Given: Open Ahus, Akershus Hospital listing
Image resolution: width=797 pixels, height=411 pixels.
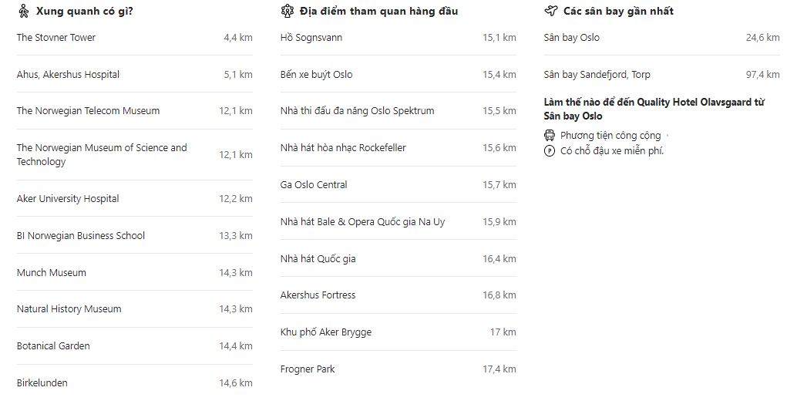Looking at the screenshot, I should point(135,74).
